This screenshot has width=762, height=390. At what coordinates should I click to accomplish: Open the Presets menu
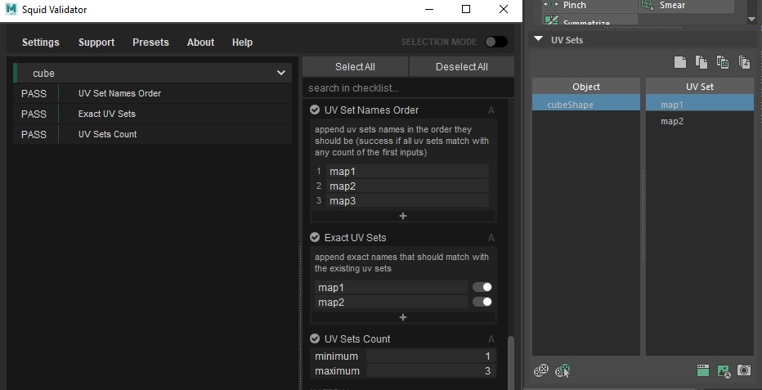(x=150, y=43)
